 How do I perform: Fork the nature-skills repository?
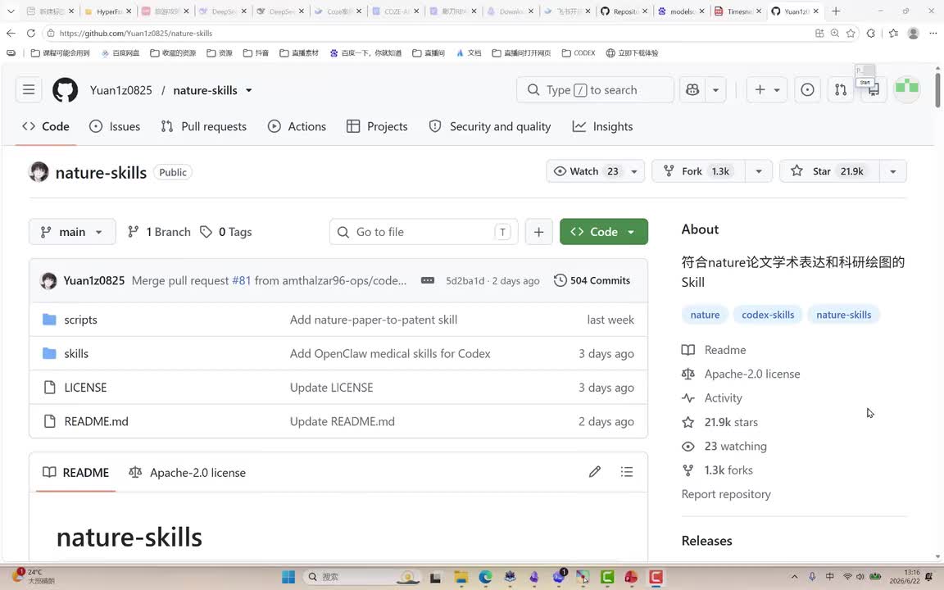coord(698,171)
